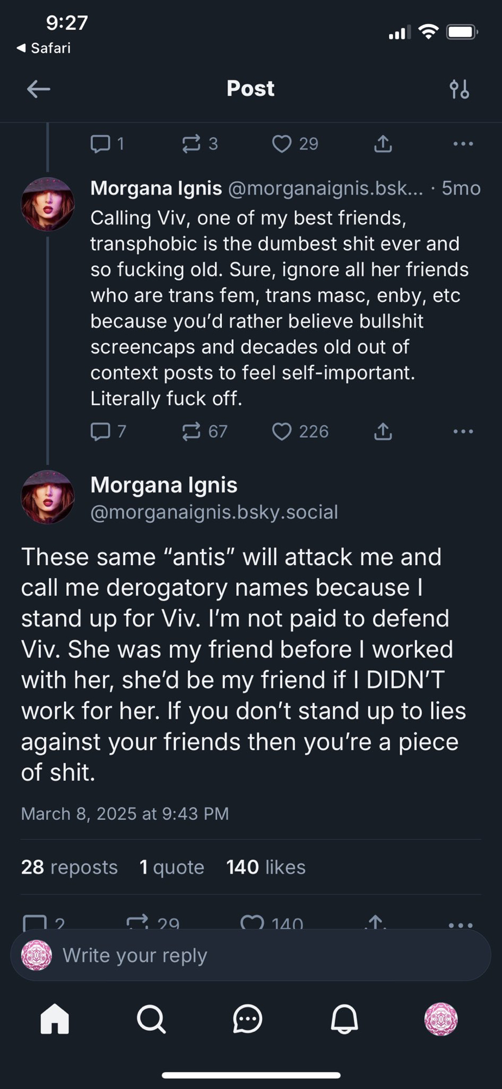
Task: Open more options for main post
Action: click(x=461, y=924)
